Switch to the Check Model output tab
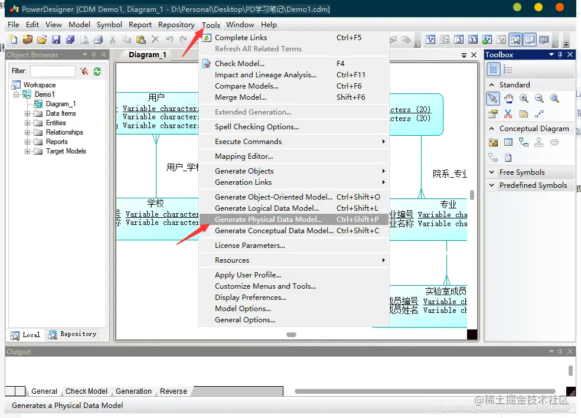This screenshot has width=581, height=418. (86, 391)
